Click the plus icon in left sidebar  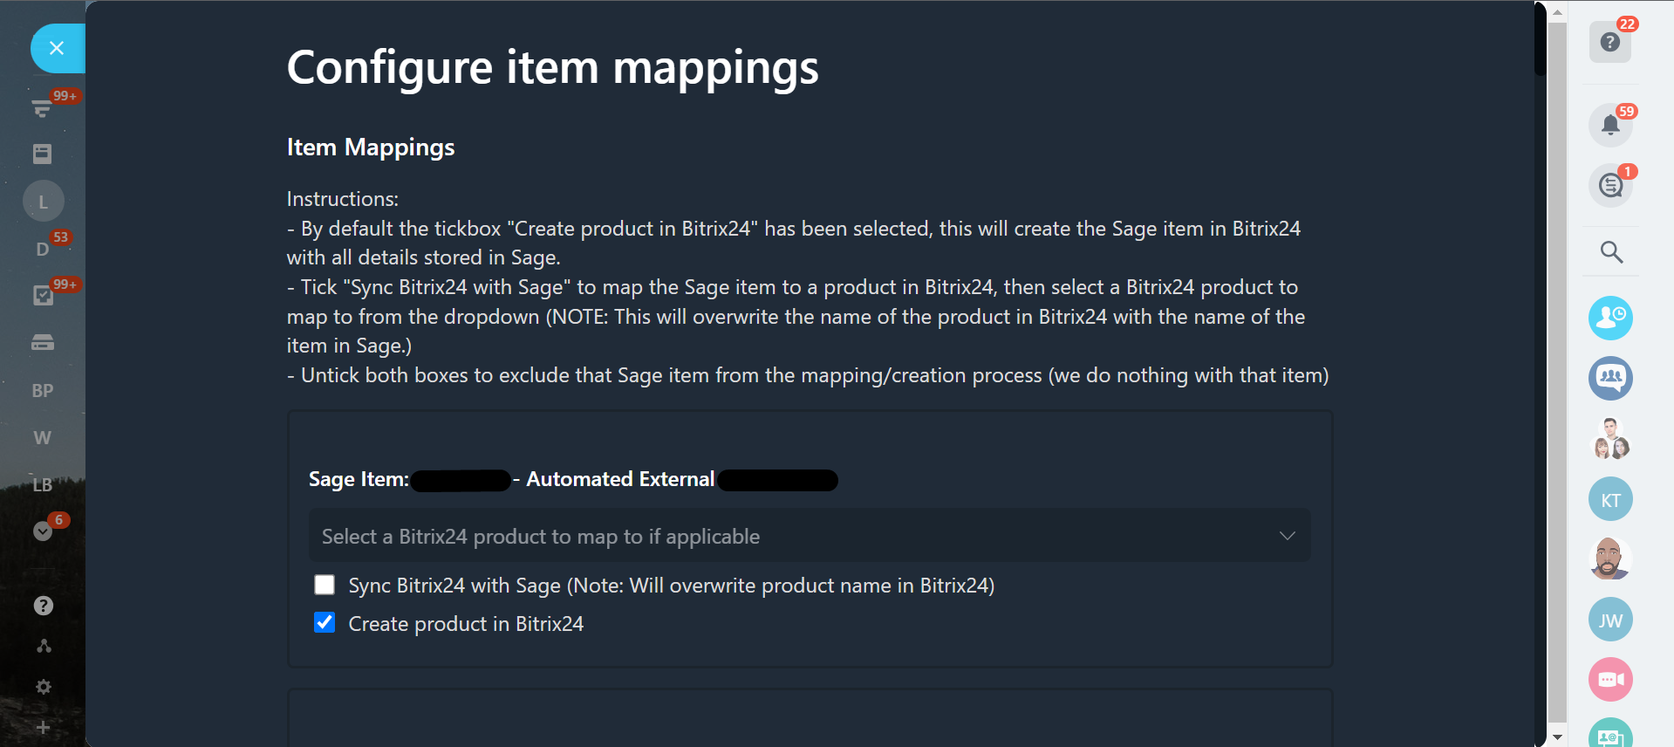[43, 727]
